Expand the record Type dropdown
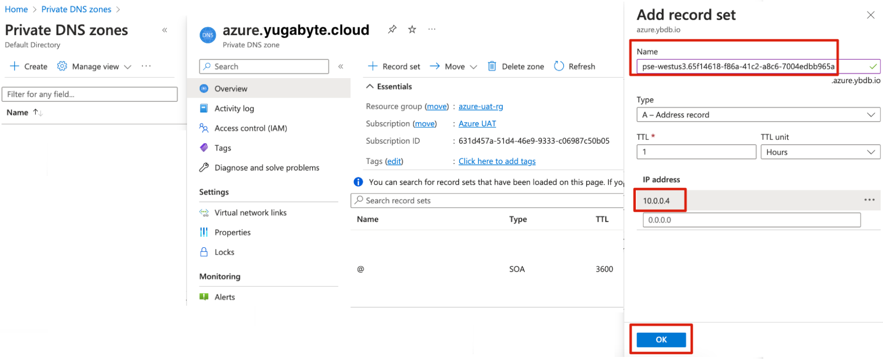 [x=758, y=115]
